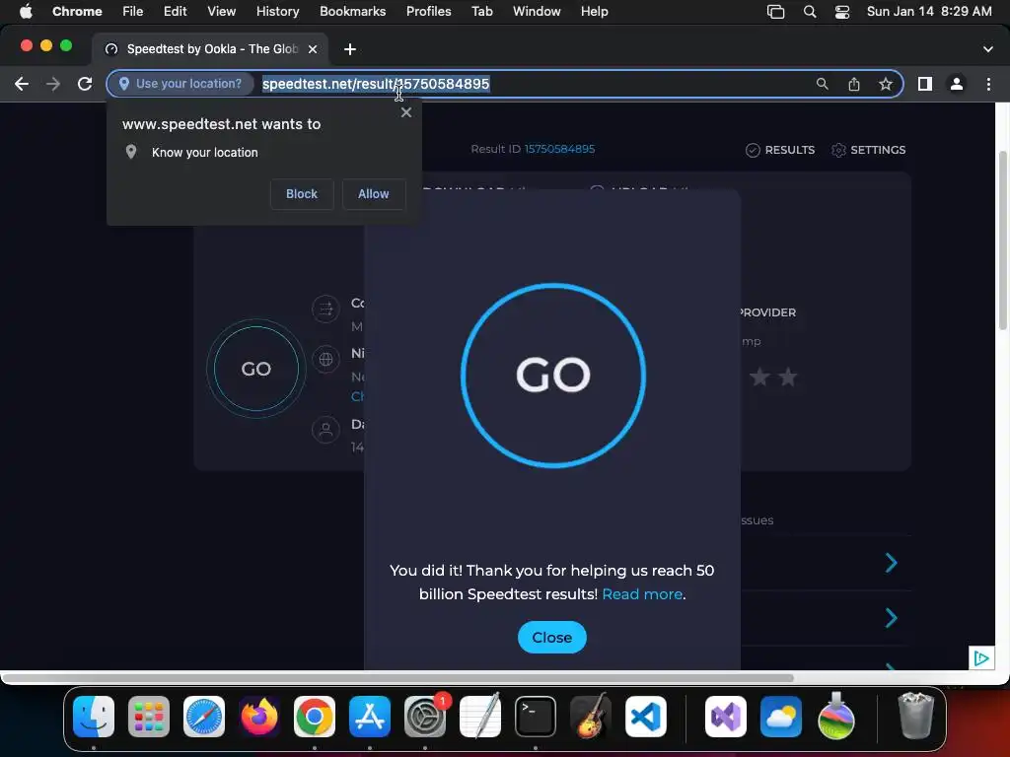Click the screen mirroring menu bar icon
Image resolution: width=1010 pixels, height=757 pixels.
(x=775, y=12)
